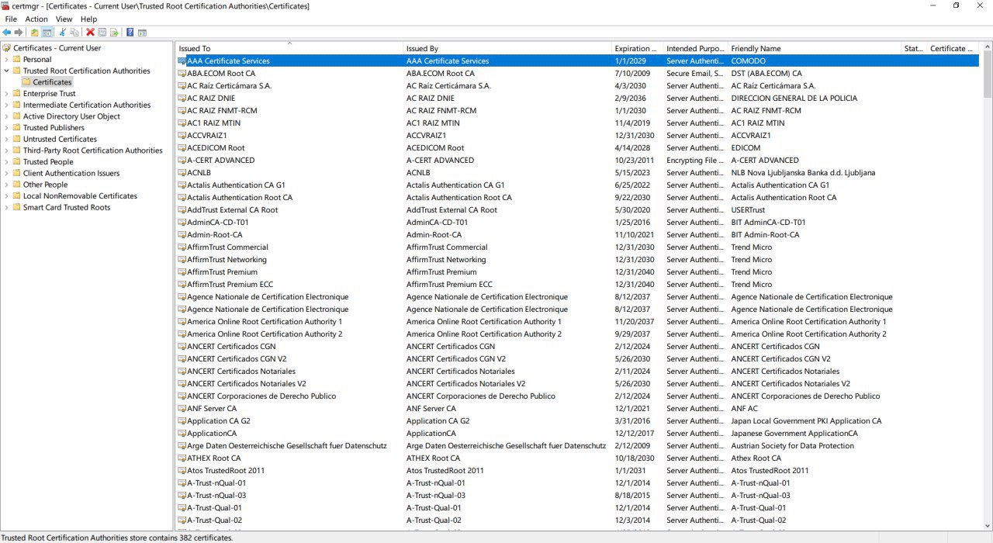Expand the Enterprise Trust node
This screenshot has height=543, width=993.
pos(7,93)
